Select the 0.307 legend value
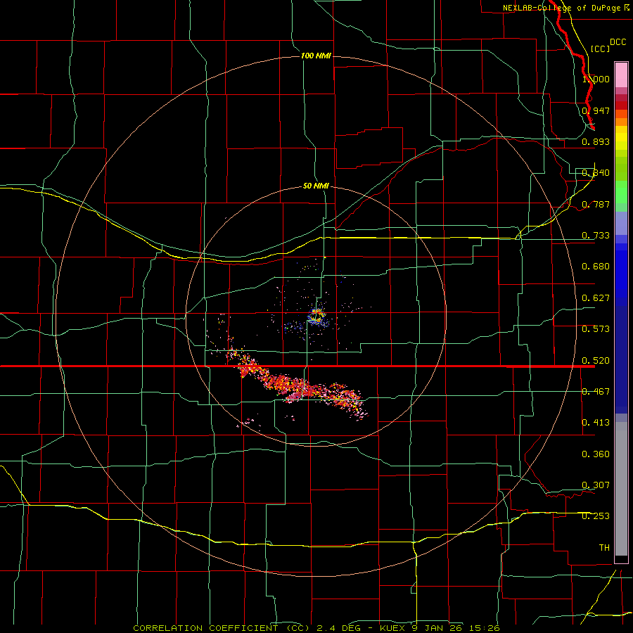The image size is (633, 633). [596, 485]
